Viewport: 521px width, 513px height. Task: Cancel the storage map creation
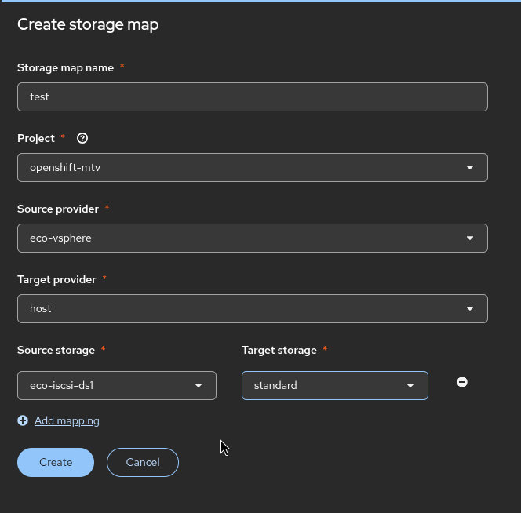pos(143,462)
